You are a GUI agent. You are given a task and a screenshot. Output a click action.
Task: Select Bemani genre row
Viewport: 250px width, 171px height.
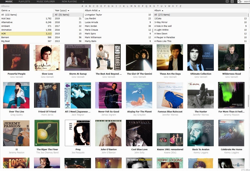26,37
